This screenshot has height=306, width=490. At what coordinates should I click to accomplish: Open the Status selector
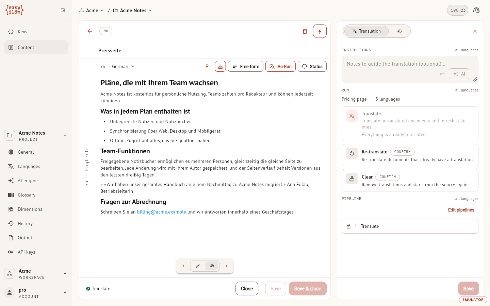(312, 66)
